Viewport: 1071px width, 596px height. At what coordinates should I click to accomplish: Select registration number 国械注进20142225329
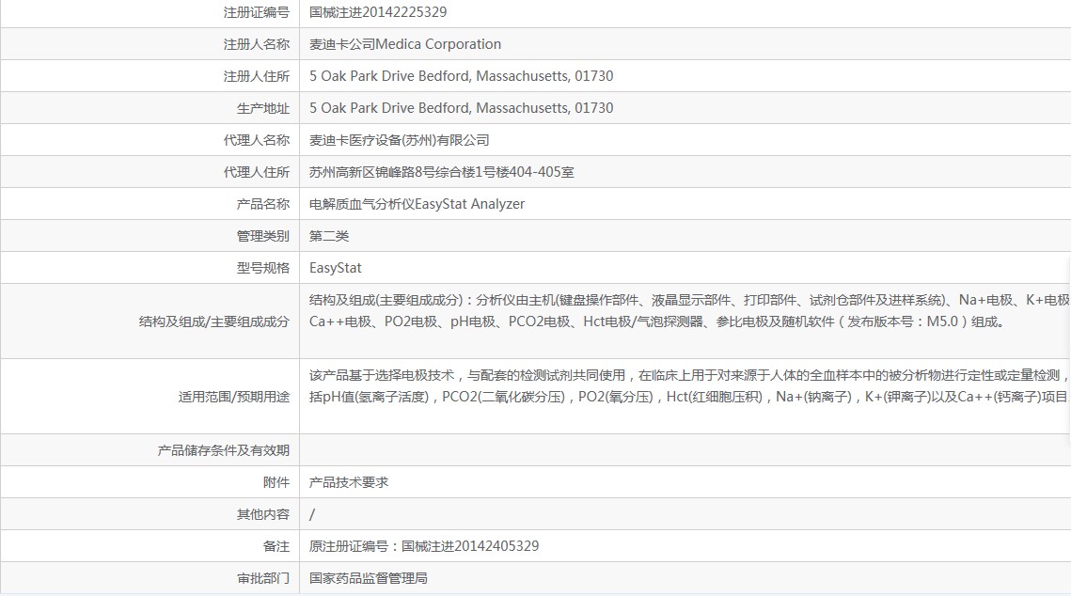click(x=378, y=12)
